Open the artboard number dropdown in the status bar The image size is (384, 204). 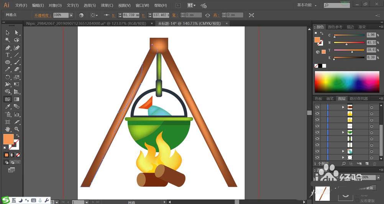(x=87, y=202)
